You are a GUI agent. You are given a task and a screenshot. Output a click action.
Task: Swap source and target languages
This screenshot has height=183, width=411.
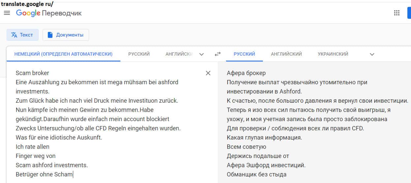[x=218, y=54]
